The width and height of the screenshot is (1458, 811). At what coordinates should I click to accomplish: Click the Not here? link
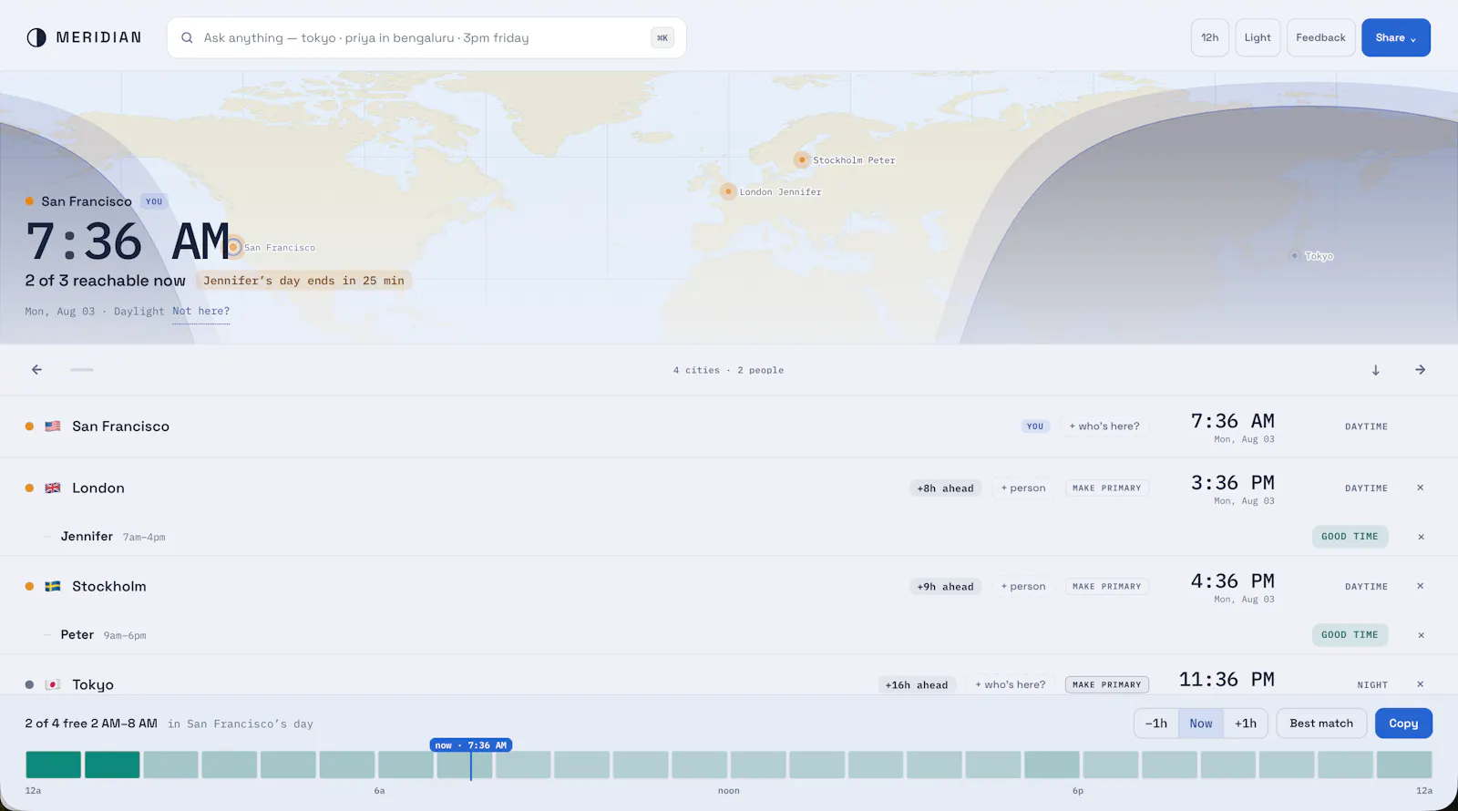(x=201, y=312)
